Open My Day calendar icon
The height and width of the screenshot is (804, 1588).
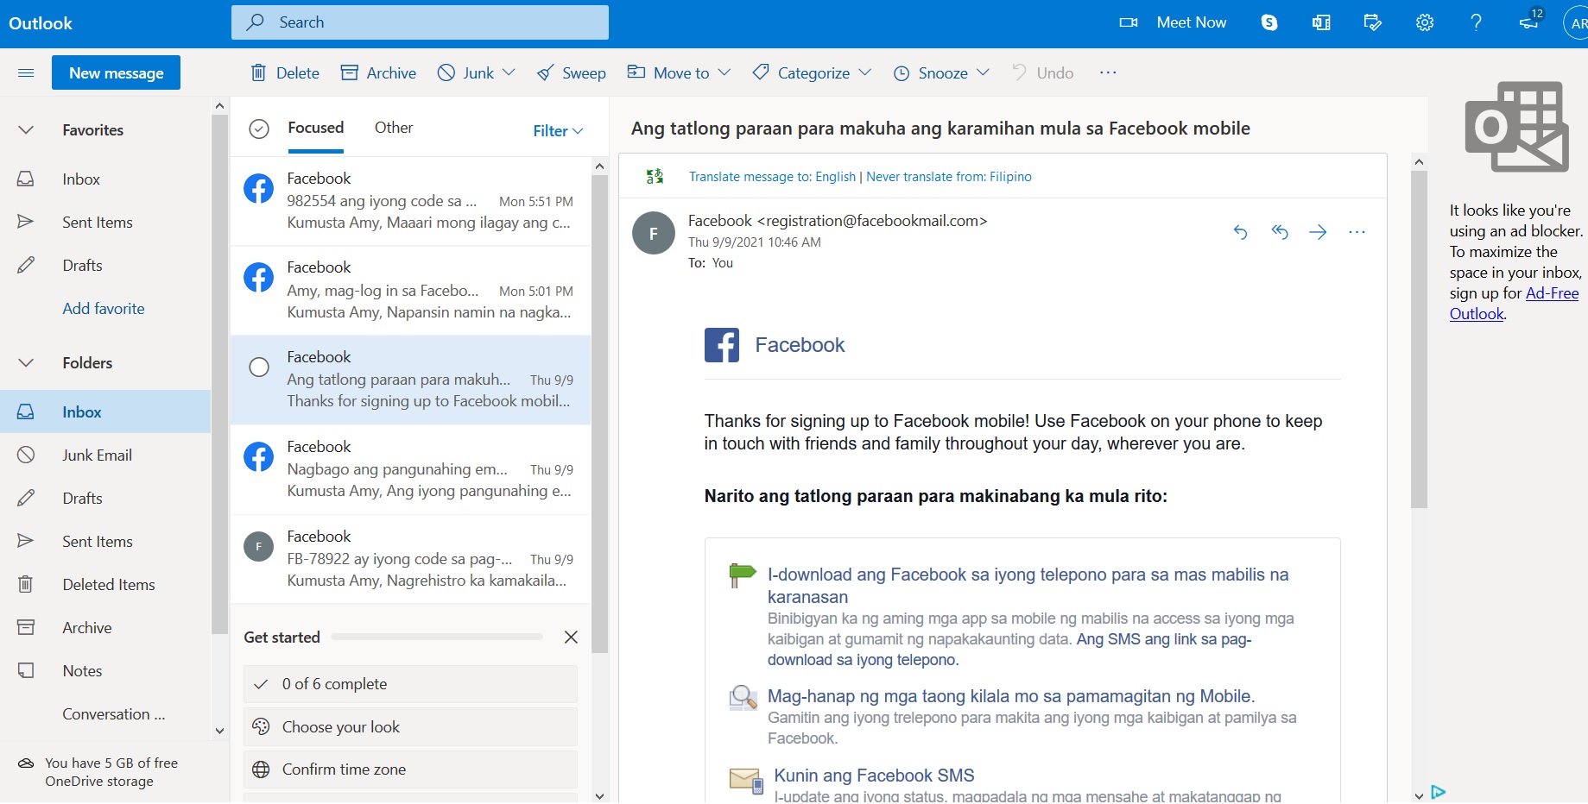coord(1373,23)
